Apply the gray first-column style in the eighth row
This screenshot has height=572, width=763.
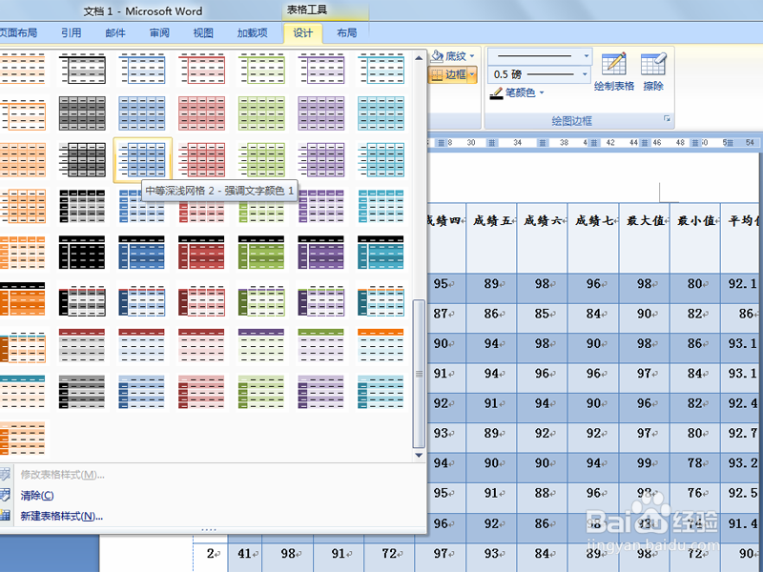pos(82,392)
